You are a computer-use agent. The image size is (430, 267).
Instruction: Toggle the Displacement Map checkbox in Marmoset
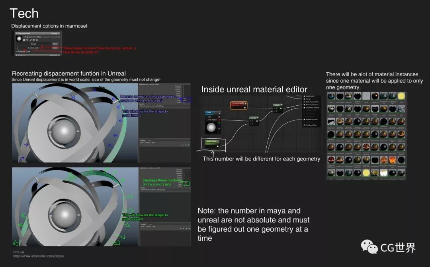pos(23,37)
